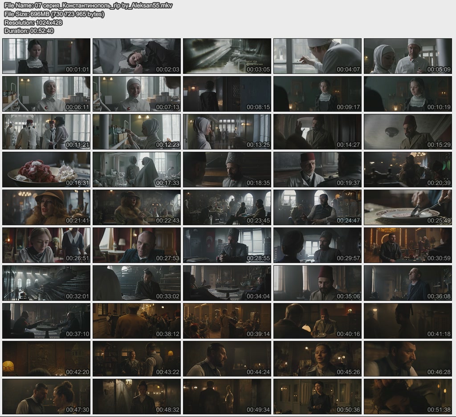Viewport: 456px width, 417px height.
Task: Select the thumbnail timestamped 00:21:41
Action: (46, 207)
